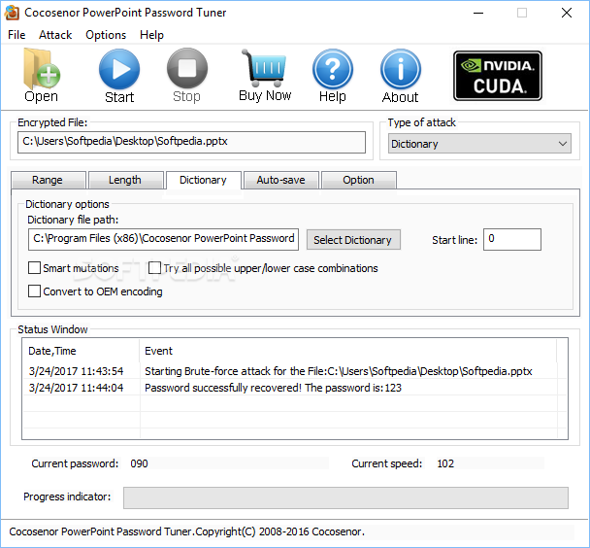Minimize the Password Tuner window

point(478,14)
